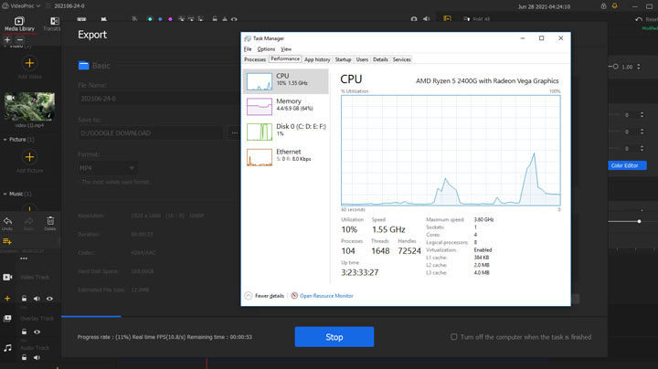The image size is (658, 369).
Task: Click the Reset arrow button
Action: pyautogui.click(x=639, y=19)
